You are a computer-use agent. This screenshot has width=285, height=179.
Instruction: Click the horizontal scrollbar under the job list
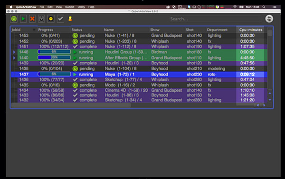click(x=71, y=105)
